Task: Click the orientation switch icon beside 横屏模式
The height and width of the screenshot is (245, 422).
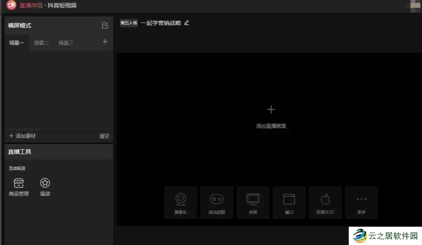Action: click(x=105, y=25)
